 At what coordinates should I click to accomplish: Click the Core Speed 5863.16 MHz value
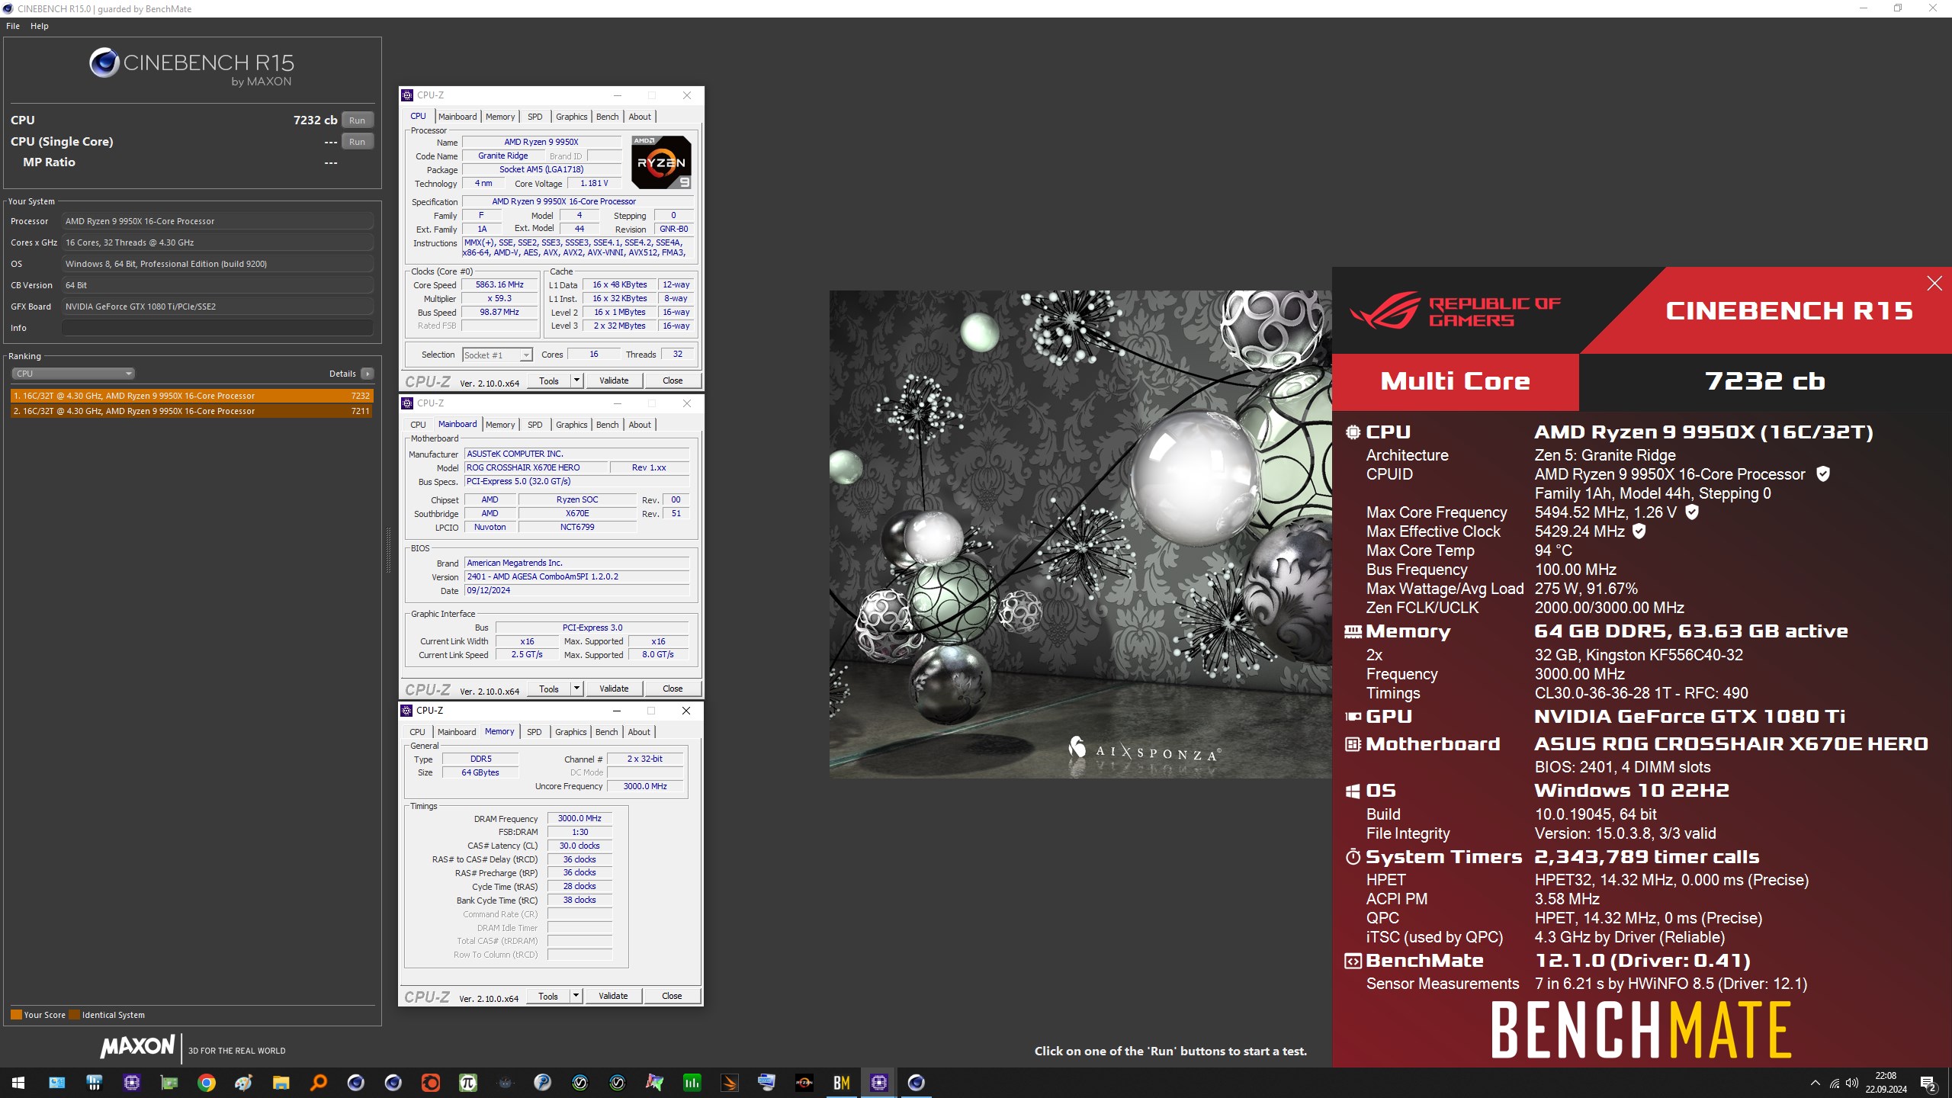coord(499,284)
